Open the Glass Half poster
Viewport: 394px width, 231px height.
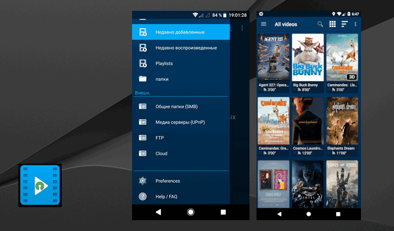[x=274, y=184]
